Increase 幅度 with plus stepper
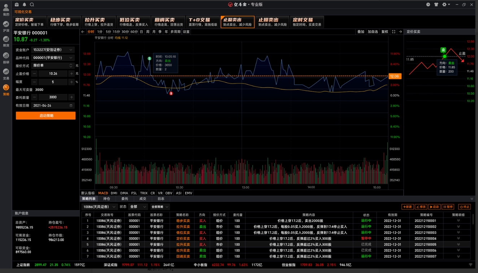 71,82
